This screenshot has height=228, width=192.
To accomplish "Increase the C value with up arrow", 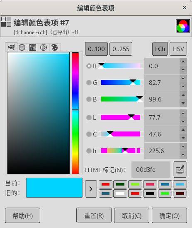I will click(183, 130).
